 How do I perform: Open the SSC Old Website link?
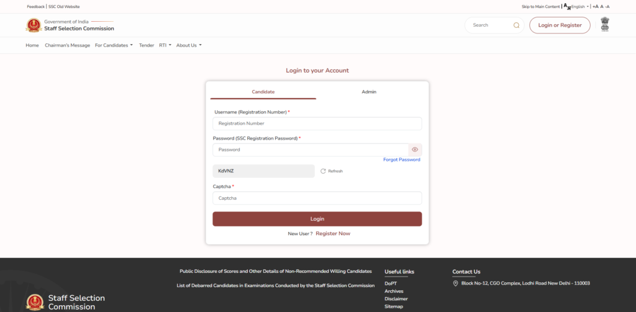tap(64, 7)
